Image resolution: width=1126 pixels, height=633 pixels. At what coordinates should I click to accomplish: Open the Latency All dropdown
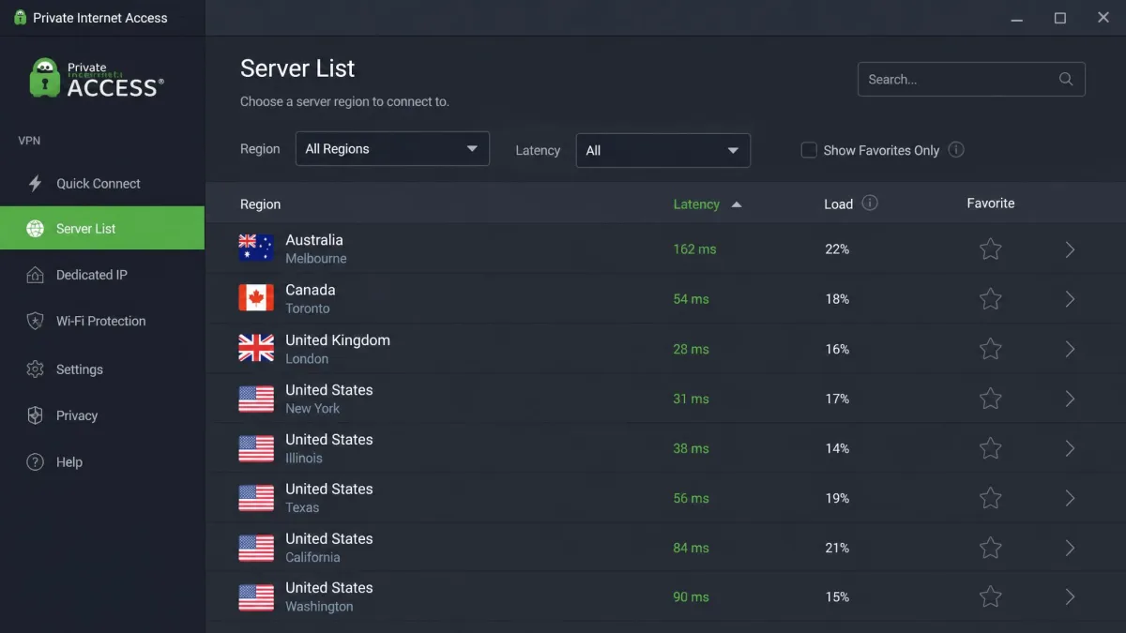point(662,150)
